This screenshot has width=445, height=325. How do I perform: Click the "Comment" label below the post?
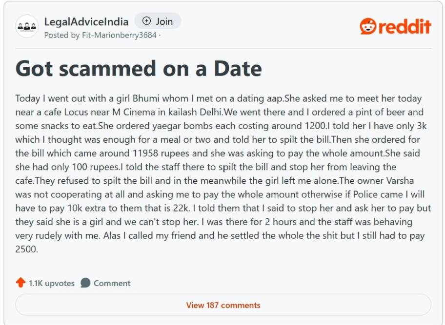click(x=112, y=283)
